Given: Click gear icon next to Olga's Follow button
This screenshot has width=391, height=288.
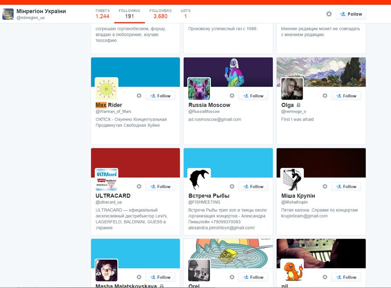Looking at the screenshot, I should click(x=325, y=96).
